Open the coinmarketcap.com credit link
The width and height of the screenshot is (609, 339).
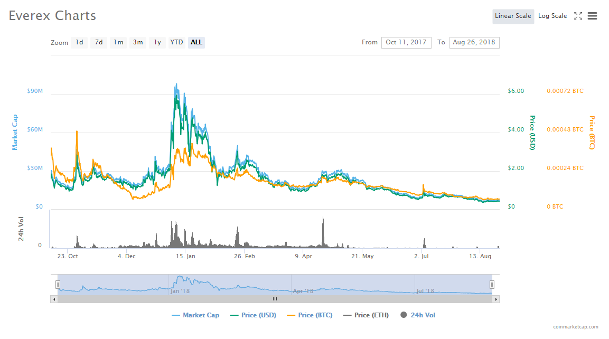[x=576, y=327]
